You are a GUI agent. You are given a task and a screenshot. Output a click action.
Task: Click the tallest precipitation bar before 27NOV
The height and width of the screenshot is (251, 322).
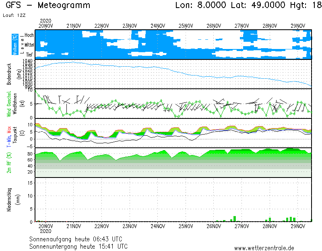point(235,219)
